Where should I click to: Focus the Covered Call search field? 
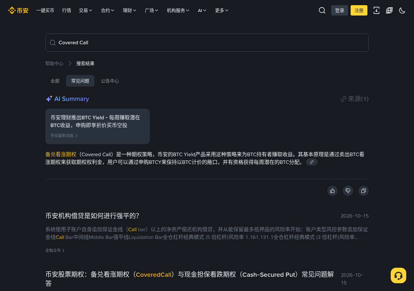point(207,43)
